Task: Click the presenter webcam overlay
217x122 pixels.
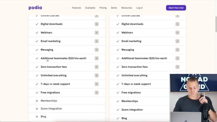Action: [193, 98]
